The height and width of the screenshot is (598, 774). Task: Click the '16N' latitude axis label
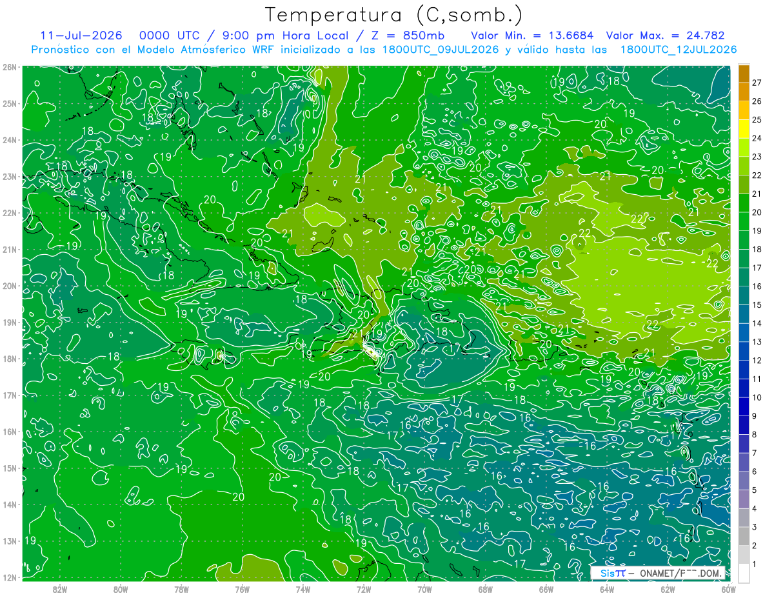click(x=9, y=431)
